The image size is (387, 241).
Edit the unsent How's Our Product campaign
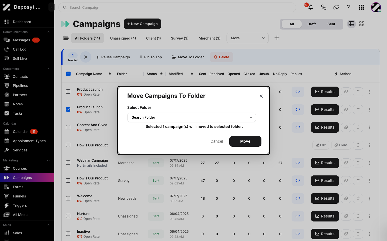pos(321,145)
